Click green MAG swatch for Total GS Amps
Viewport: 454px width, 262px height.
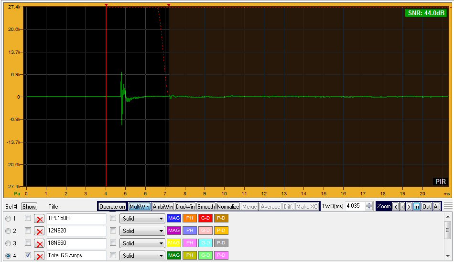[x=174, y=255]
